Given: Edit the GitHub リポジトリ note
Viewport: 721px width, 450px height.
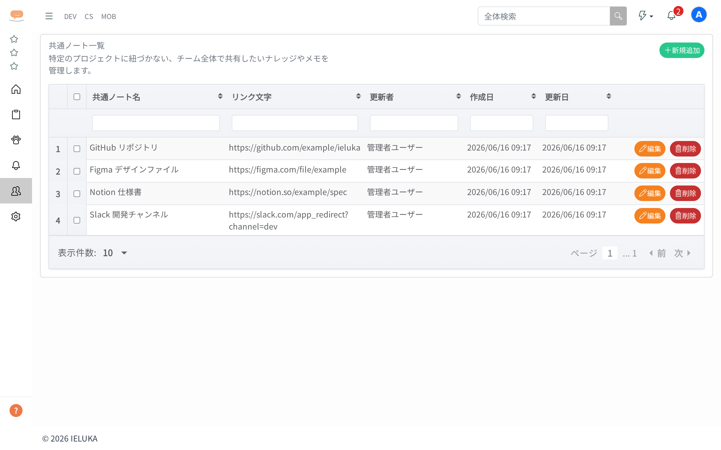Looking at the screenshot, I should pyautogui.click(x=650, y=148).
